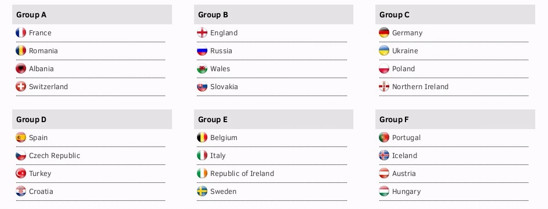Click the Albania flag icon
The height and width of the screenshot is (209, 548).
click(x=21, y=68)
